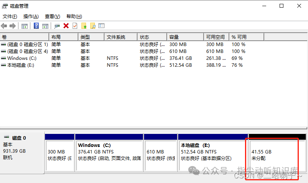
Task: Click the disk rescan/connect toolbar icon
Action: pos(57,26)
